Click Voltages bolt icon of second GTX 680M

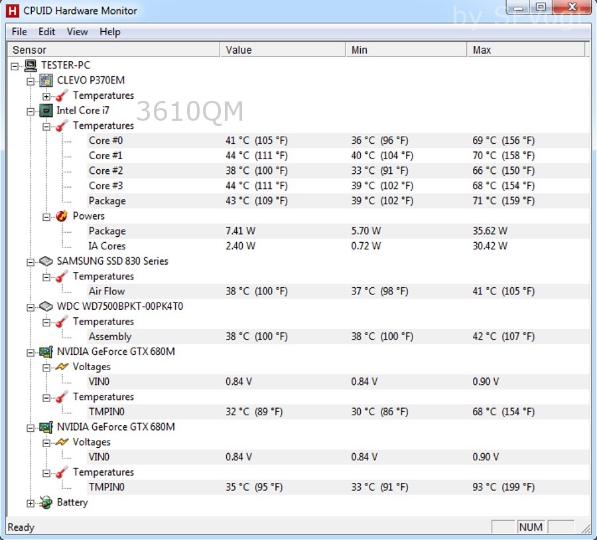coord(62,442)
